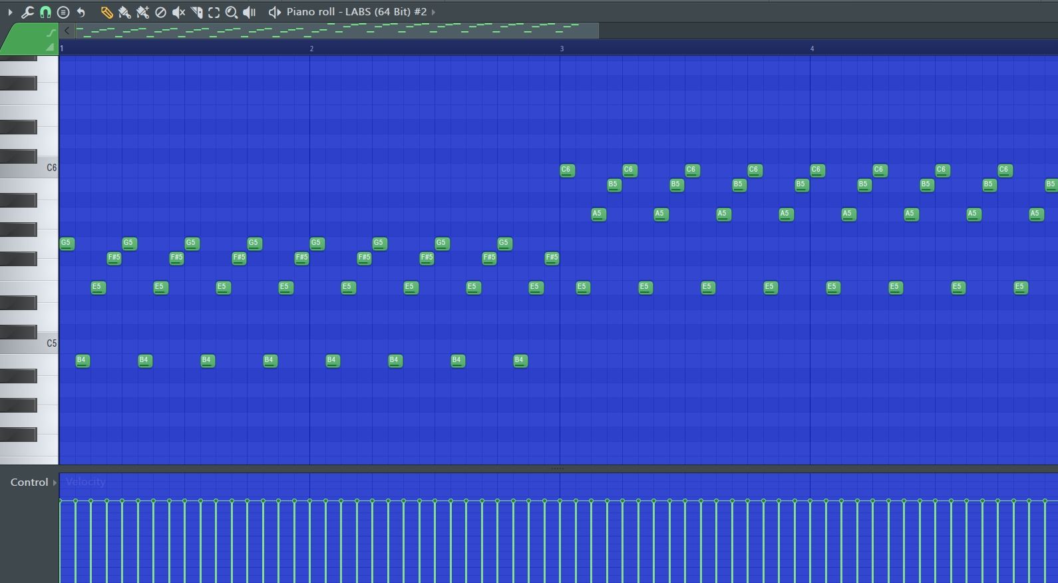Toggle the snap magnet option
The image size is (1058, 583).
coord(45,12)
